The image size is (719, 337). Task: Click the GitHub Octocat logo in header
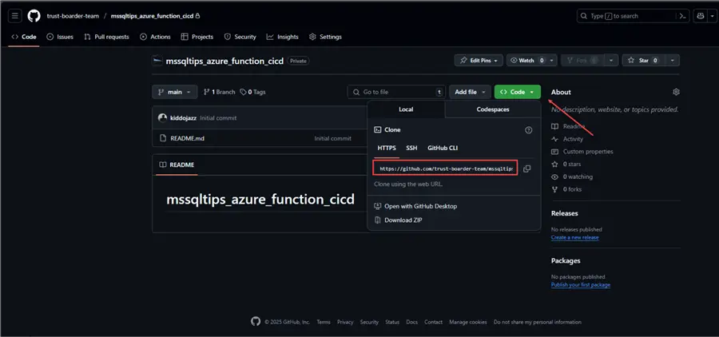pos(34,16)
